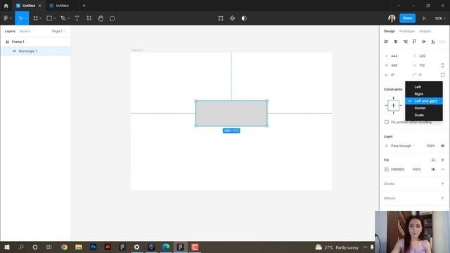450x253 pixels.
Task: Toggle independent corners icon
Action: (442, 74)
